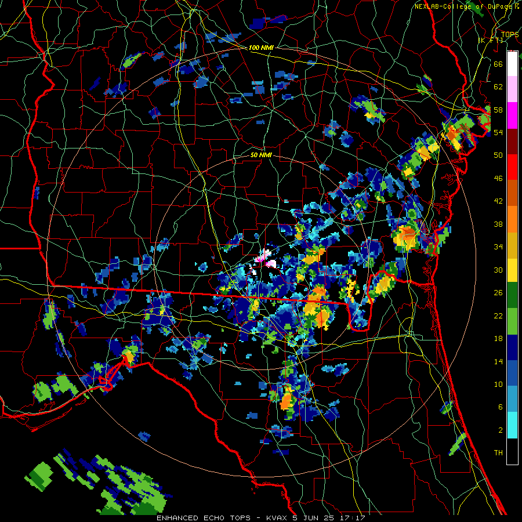Click the legend value 6
Image resolution: width=522 pixels, height=522 pixels.
[x=500, y=407]
